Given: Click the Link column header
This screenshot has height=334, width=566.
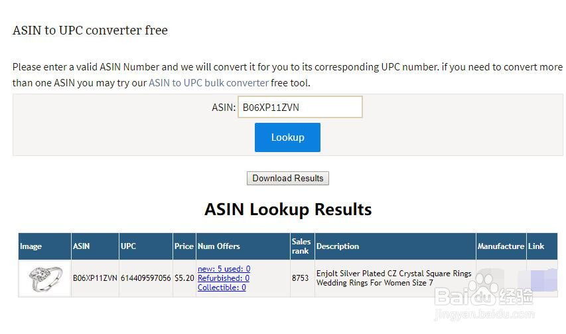Looking at the screenshot, I should pos(536,246).
